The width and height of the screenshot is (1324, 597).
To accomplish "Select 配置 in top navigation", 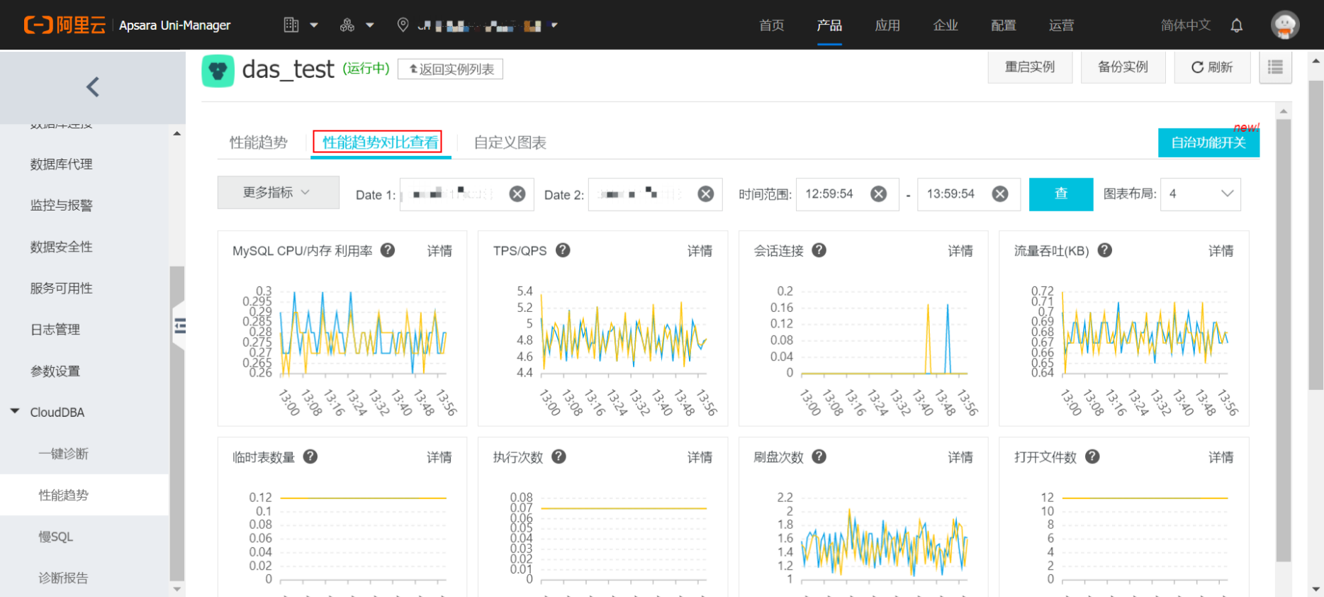I will click(1004, 26).
